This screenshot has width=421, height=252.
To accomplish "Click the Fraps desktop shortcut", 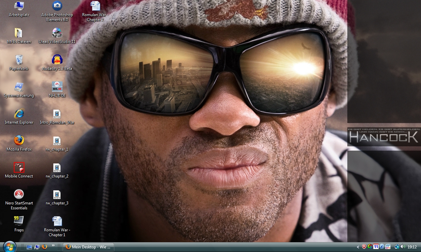I will point(19,220).
